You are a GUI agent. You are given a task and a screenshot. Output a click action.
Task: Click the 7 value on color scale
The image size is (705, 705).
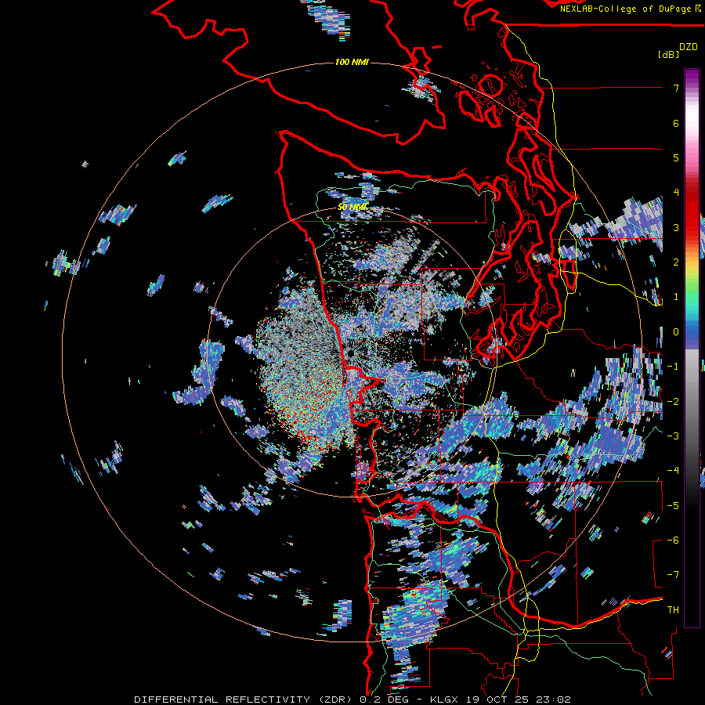[676, 88]
